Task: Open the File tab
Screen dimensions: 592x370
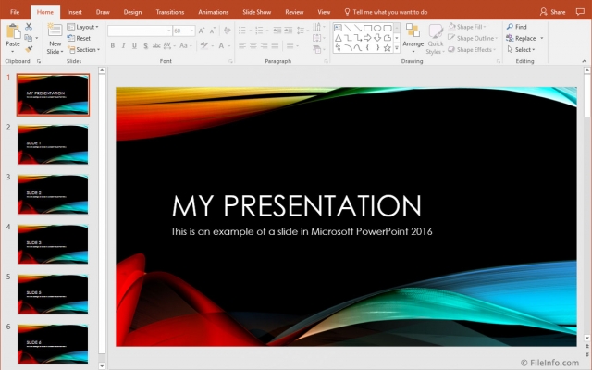Action: click(15, 12)
